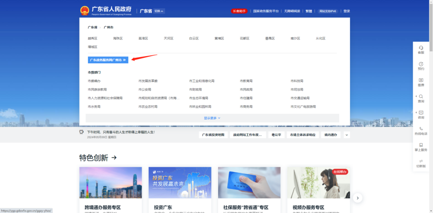Open 市农业农村局 department
The width and height of the screenshot is (433, 213).
pos(148,107)
